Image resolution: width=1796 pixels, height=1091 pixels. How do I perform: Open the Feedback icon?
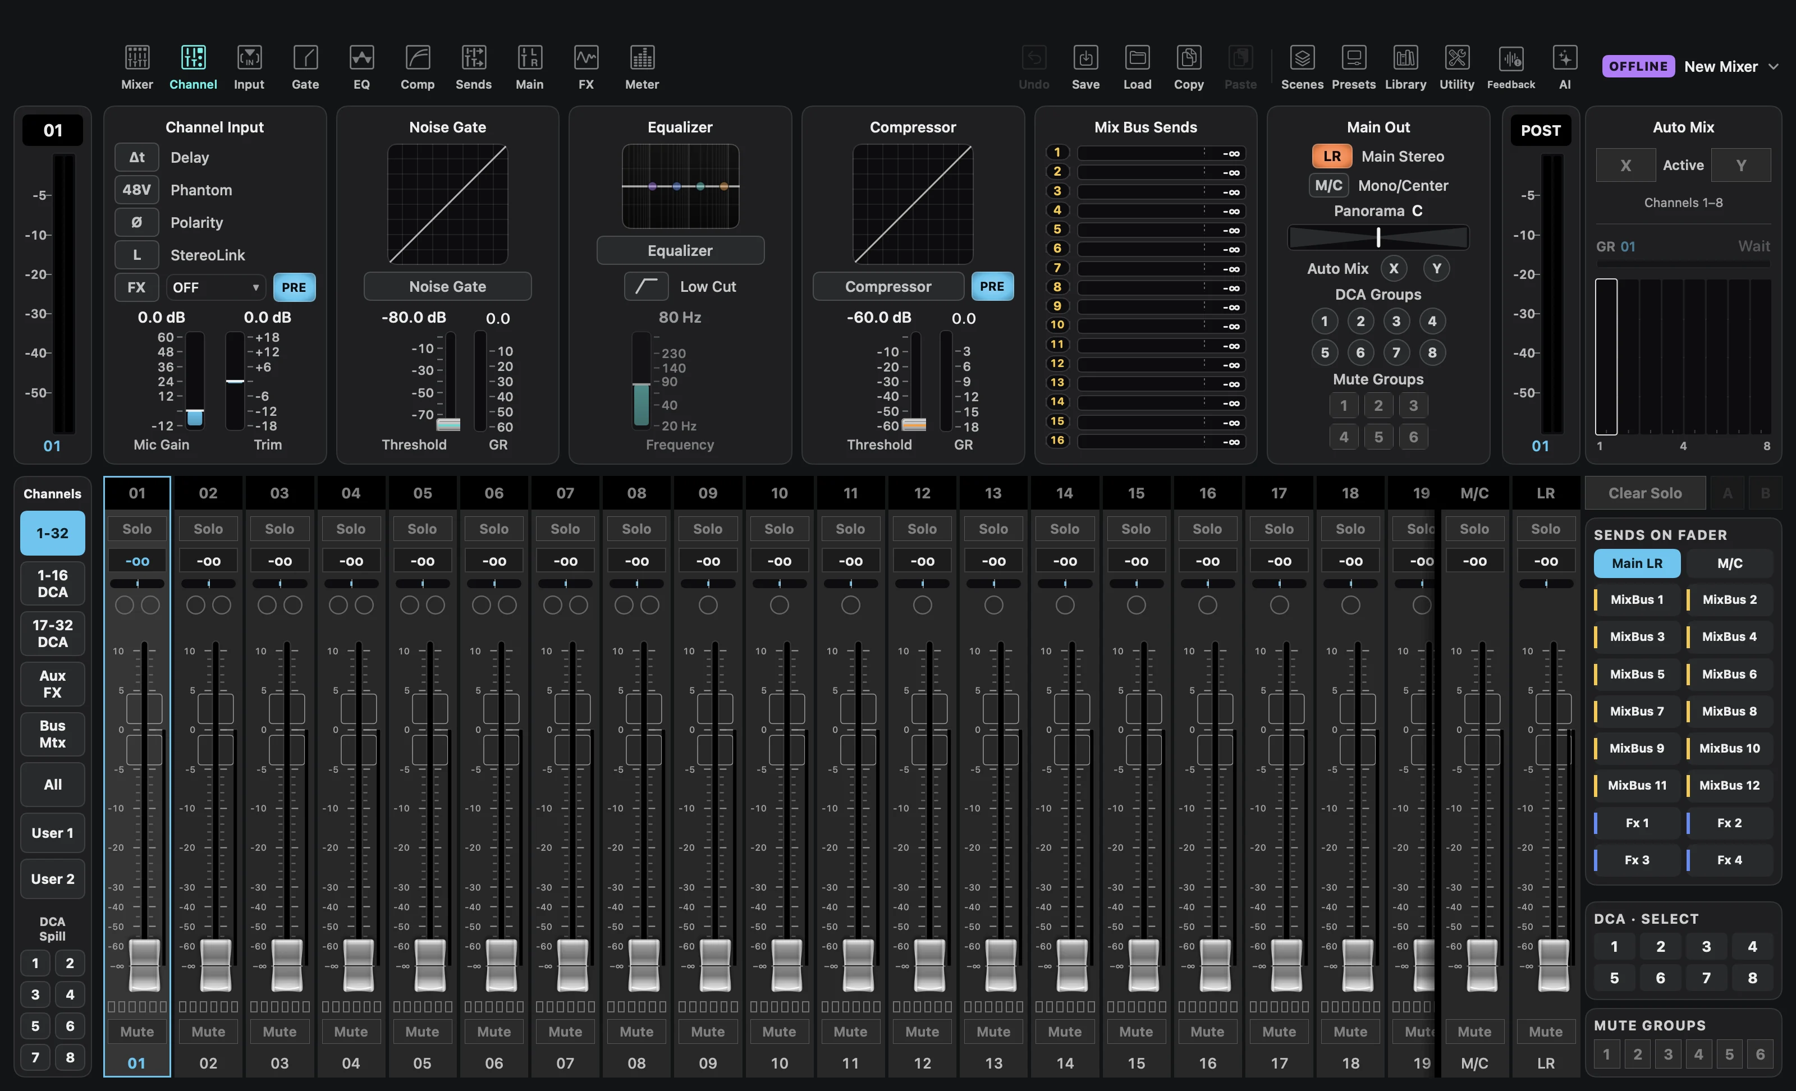point(1511,58)
